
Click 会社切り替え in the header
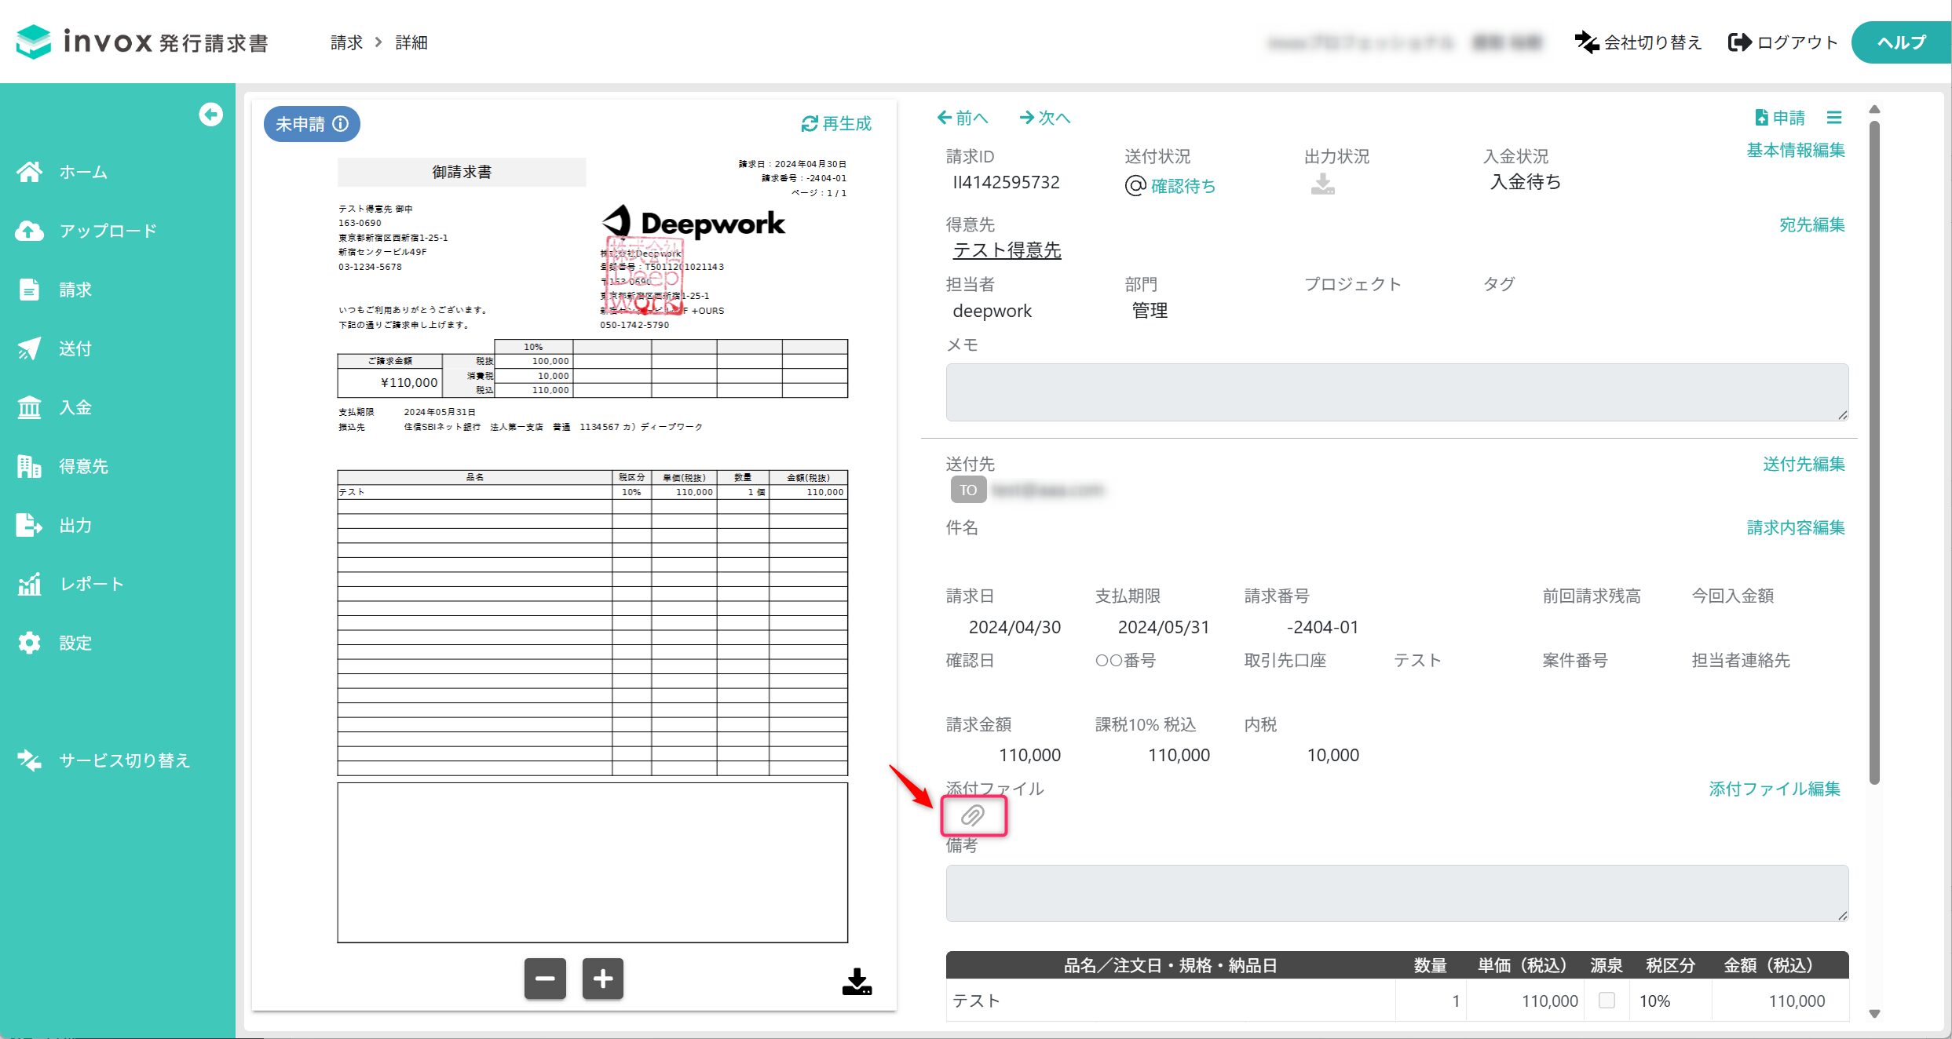(x=1638, y=42)
